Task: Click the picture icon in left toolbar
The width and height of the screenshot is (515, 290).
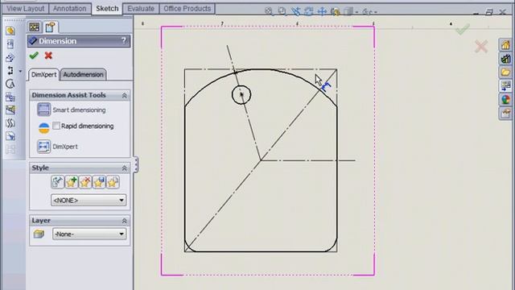Action: (10, 110)
